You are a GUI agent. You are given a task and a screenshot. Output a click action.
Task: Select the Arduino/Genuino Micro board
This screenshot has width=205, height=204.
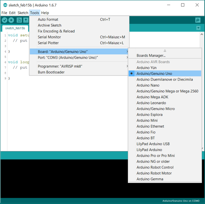click(x=165, y=109)
